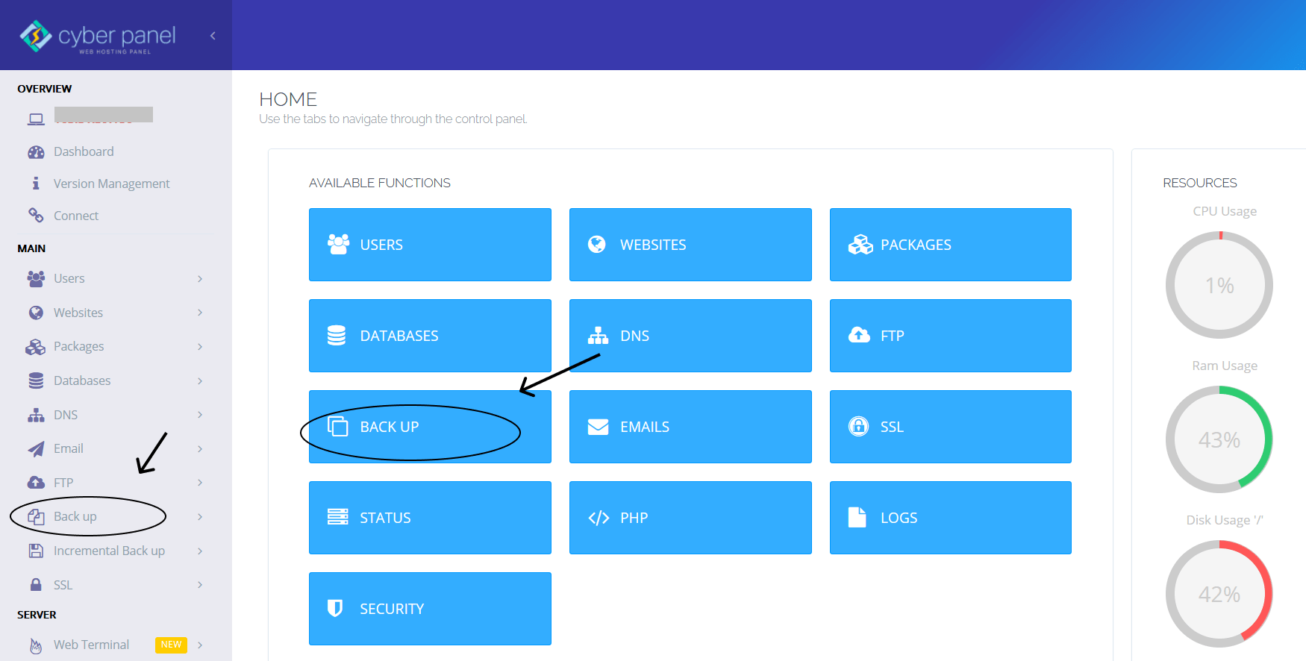The width and height of the screenshot is (1306, 661).
Task: Click the Email paper plane icon
Action: pyautogui.click(x=36, y=449)
